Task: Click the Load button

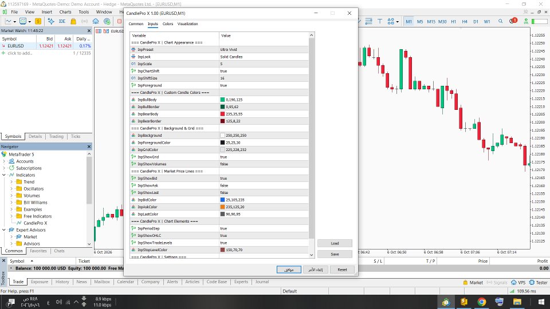Action: pyautogui.click(x=335, y=243)
